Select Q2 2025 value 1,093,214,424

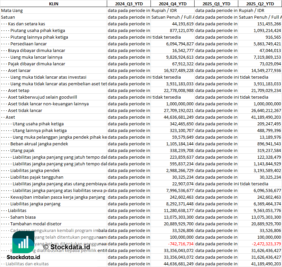coord(267,31)
